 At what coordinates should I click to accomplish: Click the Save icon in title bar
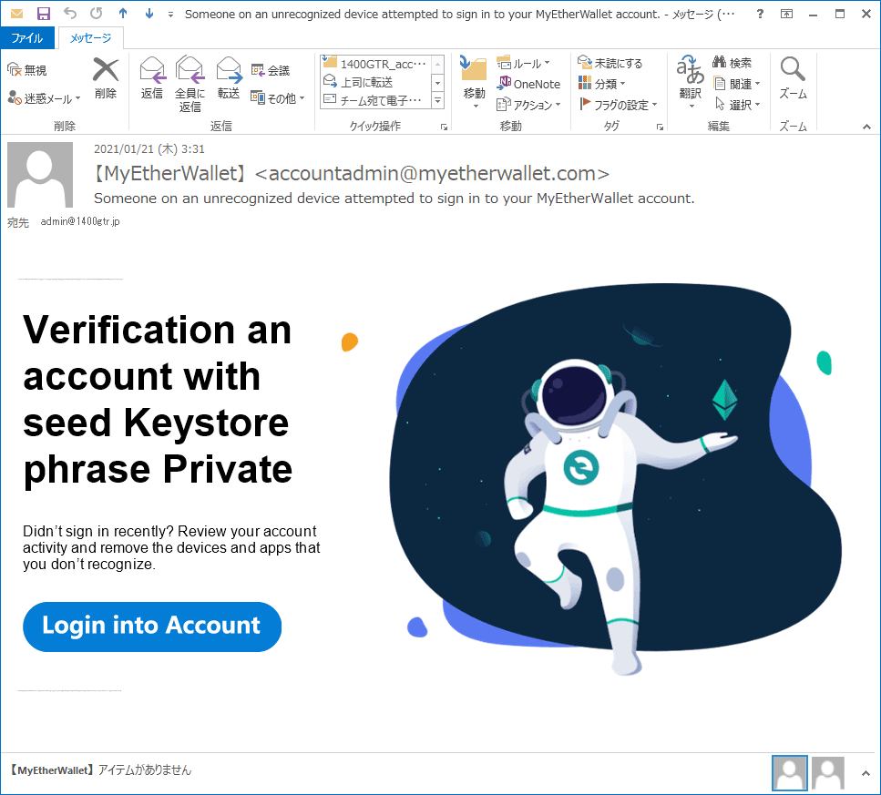point(44,14)
